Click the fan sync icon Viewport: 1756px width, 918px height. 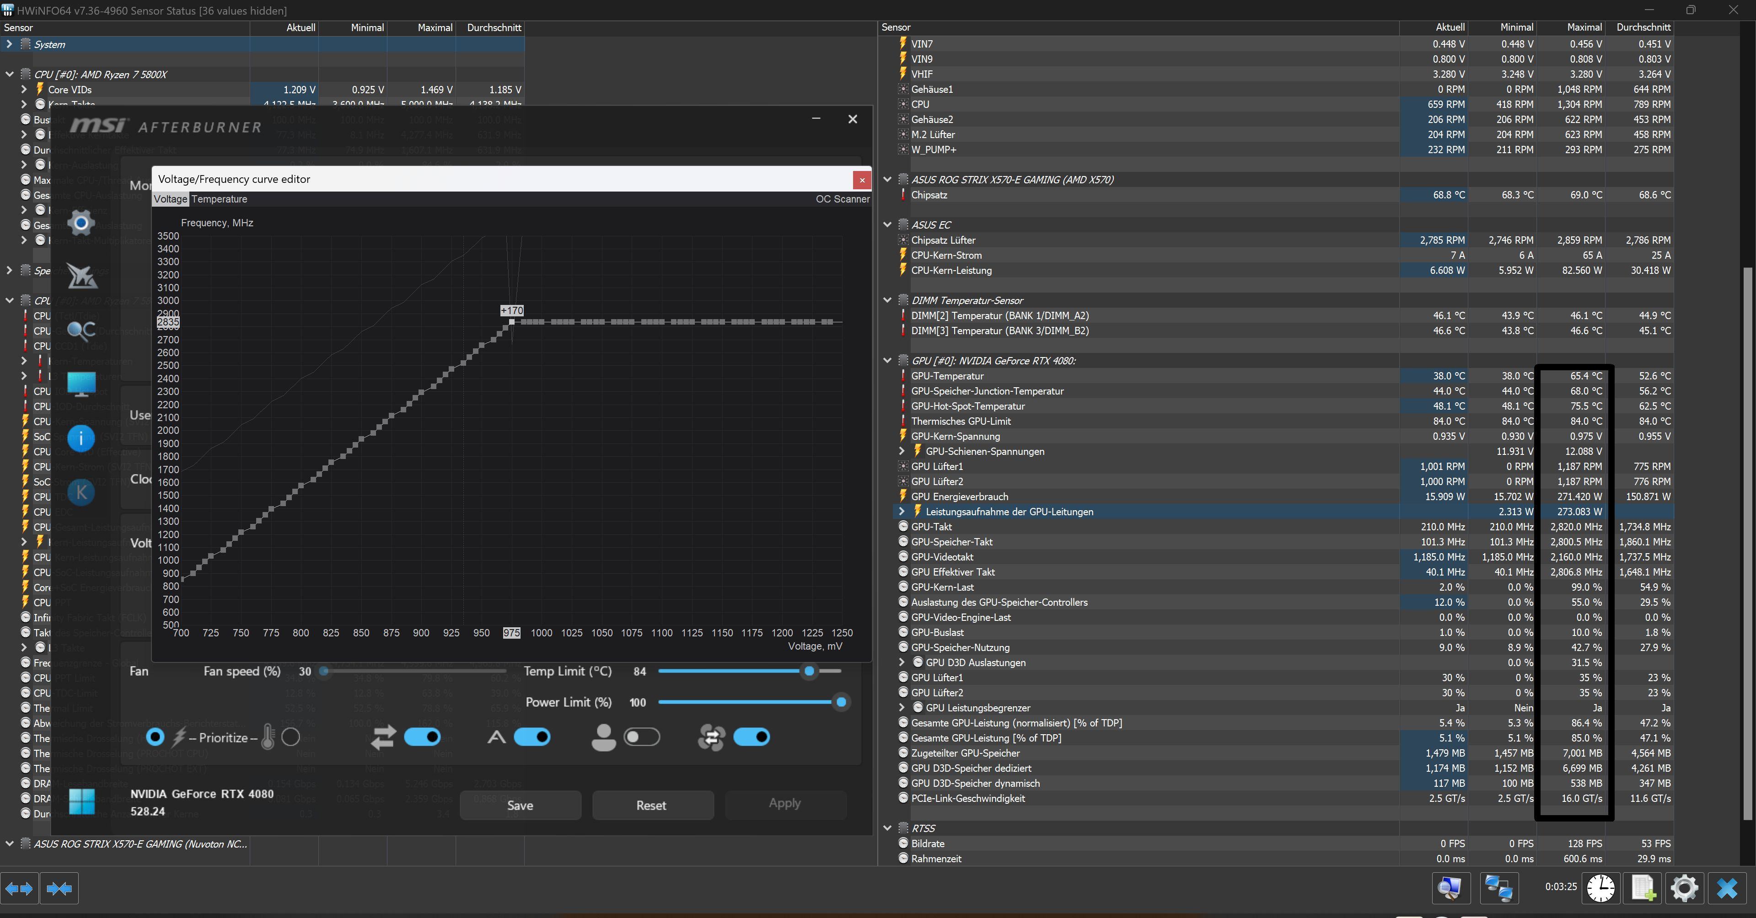coord(711,737)
